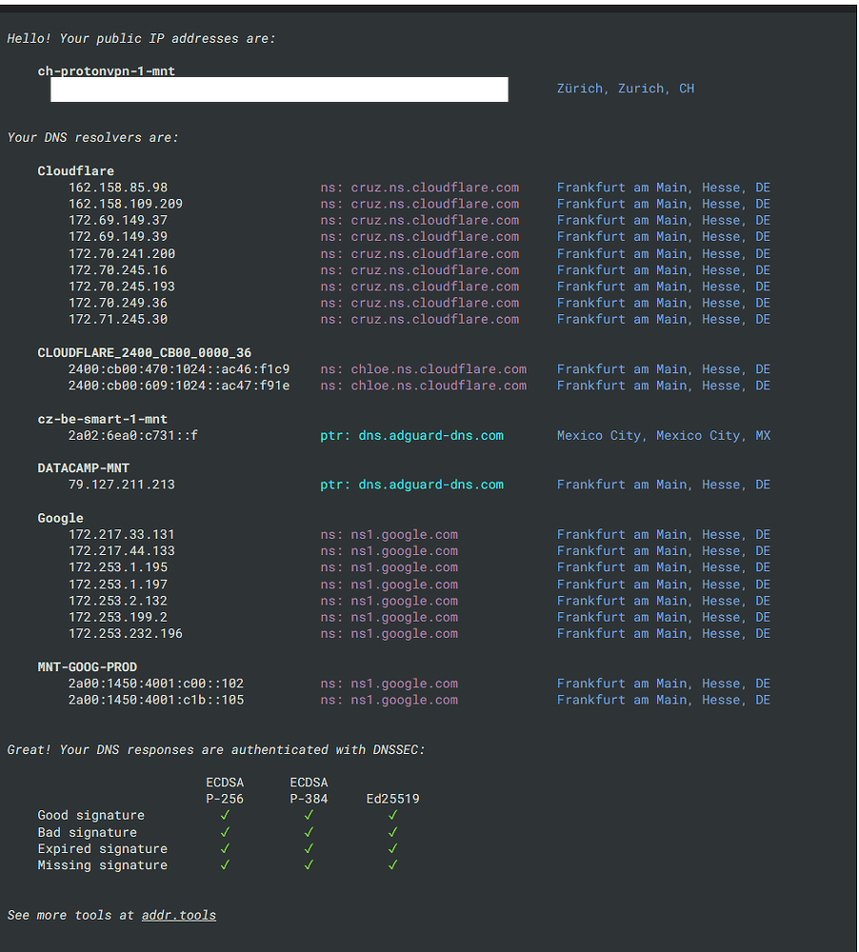Image resolution: width=859 pixels, height=952 pixels.
Task: Click the Expired signature checkmark under ECDSA P-384
Action: click(309, 848)
